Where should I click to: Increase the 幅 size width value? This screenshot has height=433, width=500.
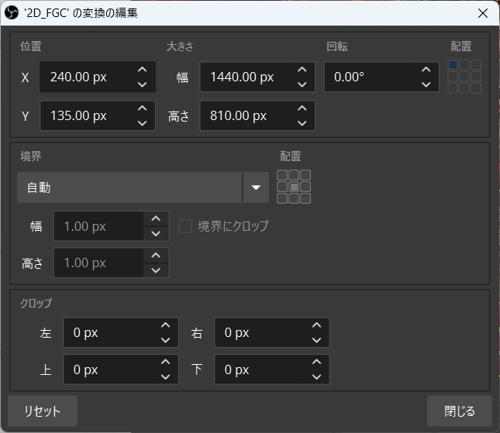(302, 70)
